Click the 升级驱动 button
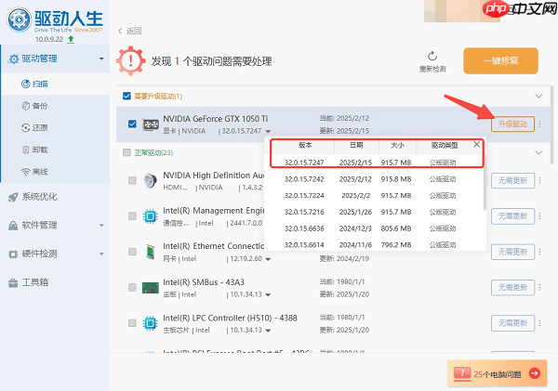The image size is (558, 391). [x=512, y=124]
